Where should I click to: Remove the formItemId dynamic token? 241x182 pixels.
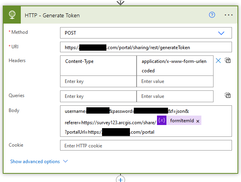[x=198, y=121]
